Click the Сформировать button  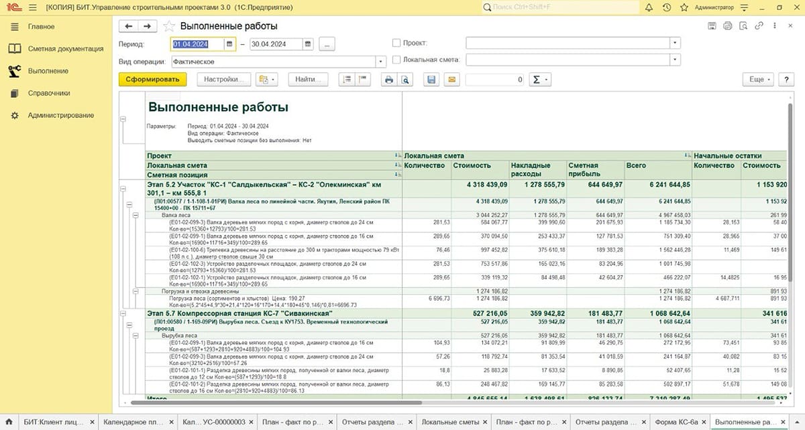[154, 79]
